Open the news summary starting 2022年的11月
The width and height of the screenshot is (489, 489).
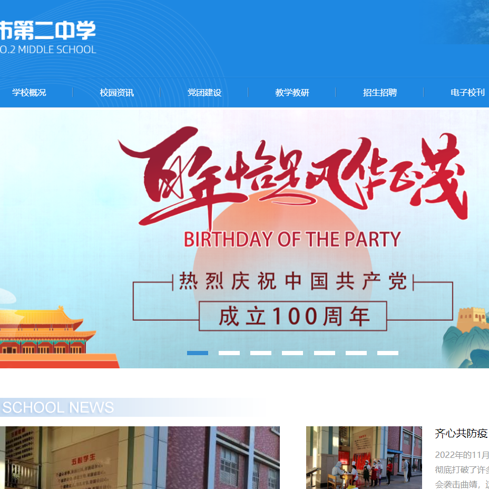click(x=462, y=470)
